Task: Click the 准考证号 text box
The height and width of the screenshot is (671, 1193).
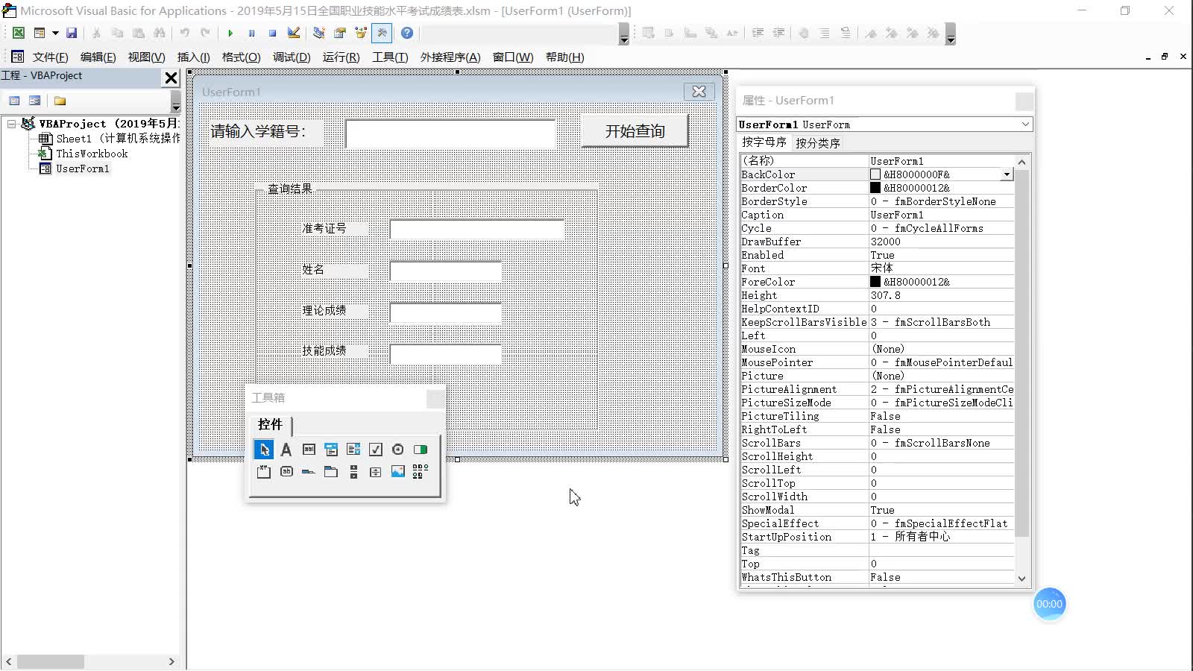Action: click(476, 229)
